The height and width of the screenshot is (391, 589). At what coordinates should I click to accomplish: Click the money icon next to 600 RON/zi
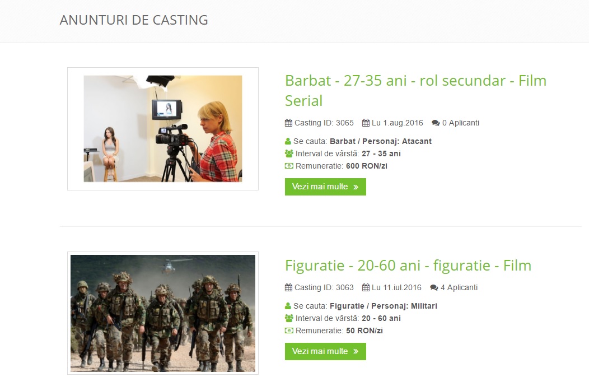(x=289, y=166)
